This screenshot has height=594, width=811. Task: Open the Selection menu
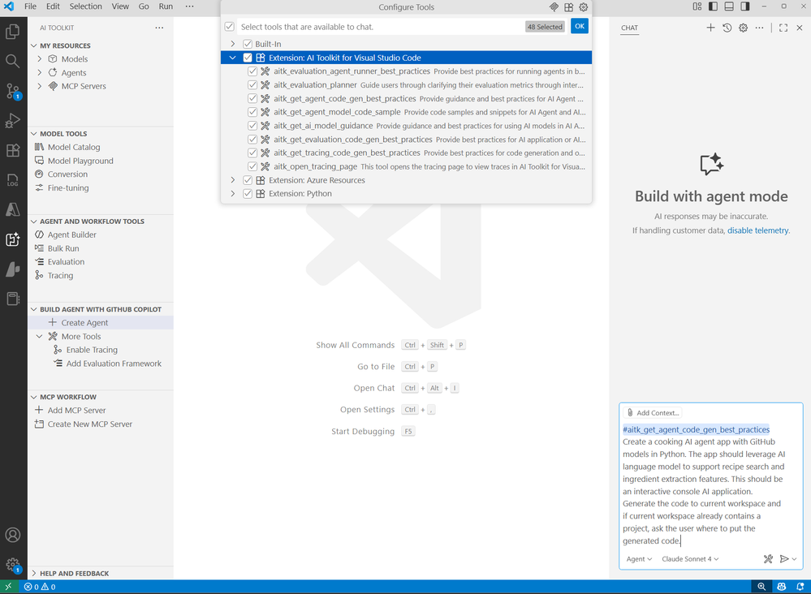point(86,6)
